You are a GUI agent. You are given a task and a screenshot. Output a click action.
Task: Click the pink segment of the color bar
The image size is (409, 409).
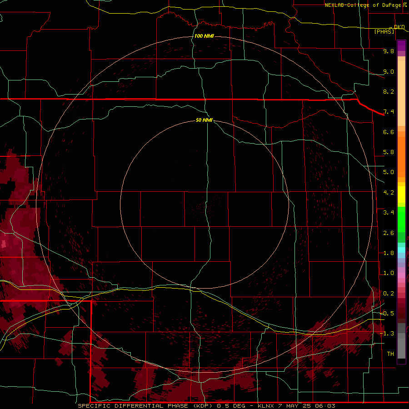point(401,275)
